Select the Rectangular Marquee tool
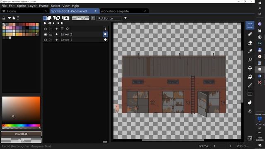 (250, 26)
